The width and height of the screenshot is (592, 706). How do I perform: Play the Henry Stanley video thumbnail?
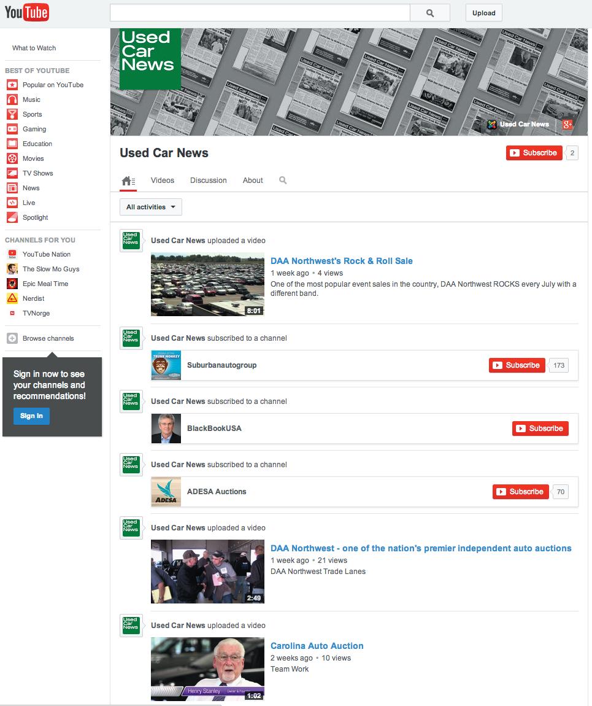click(207, 669)
